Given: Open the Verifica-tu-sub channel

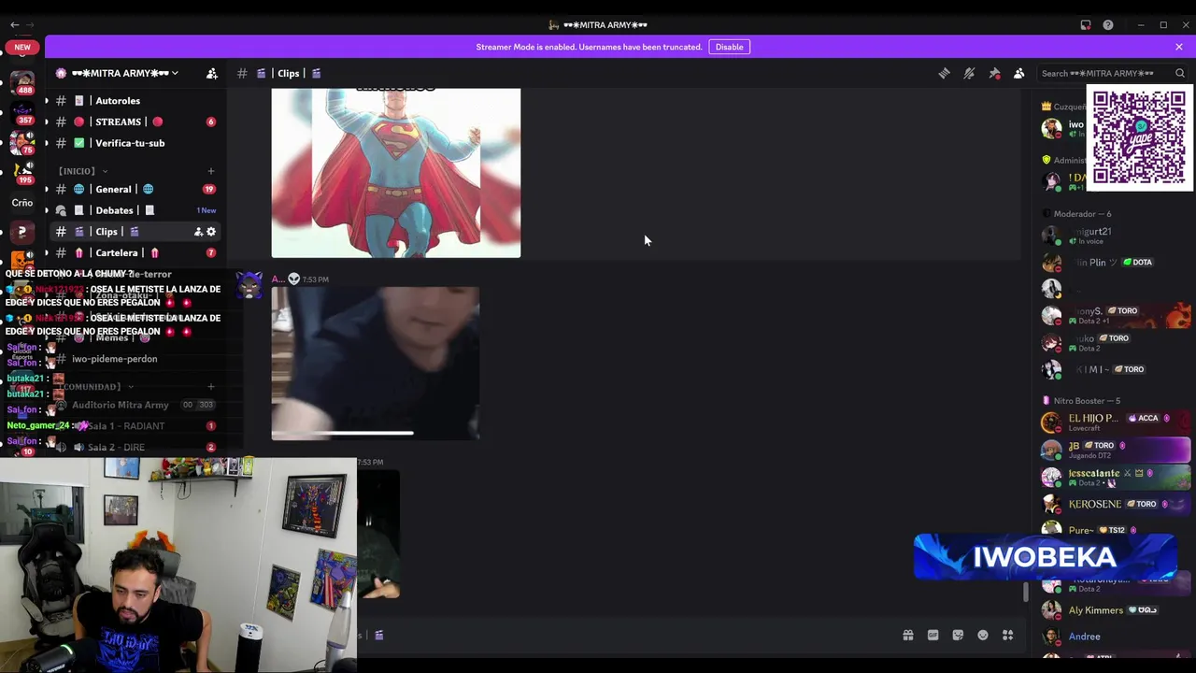Looking at the screenshot, I should coord(135,143).
